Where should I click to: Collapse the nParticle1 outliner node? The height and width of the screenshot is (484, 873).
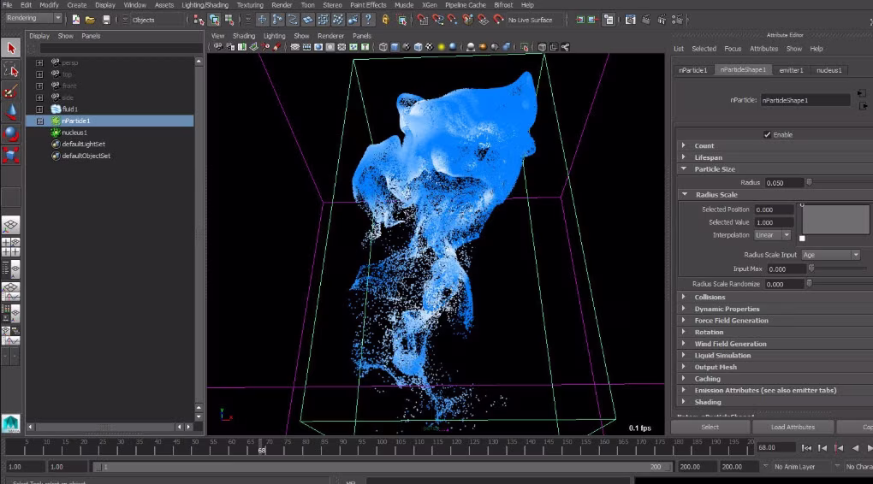39,121
